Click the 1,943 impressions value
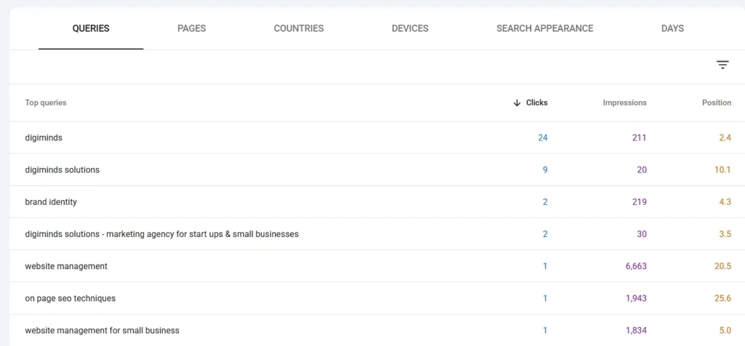745x346 pixels. pos(636,299)
